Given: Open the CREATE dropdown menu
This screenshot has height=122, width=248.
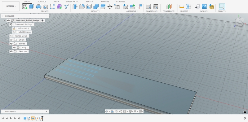Looking at the screenshot, I should tap(45, 11).
